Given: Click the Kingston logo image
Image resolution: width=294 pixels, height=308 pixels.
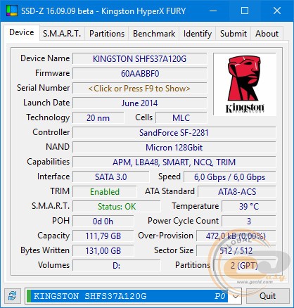Looking at the screenshot, I should click(245, 84).
